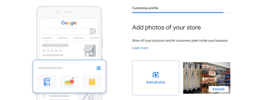The height and width of the screenshot is (100, 266).
Task: Select the taco and apple food tile
Action: [69, 82]
